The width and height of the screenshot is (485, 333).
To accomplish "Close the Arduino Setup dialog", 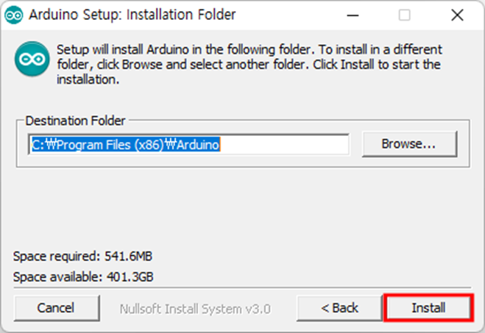I will pyautogui.click(x=457, y=15).
